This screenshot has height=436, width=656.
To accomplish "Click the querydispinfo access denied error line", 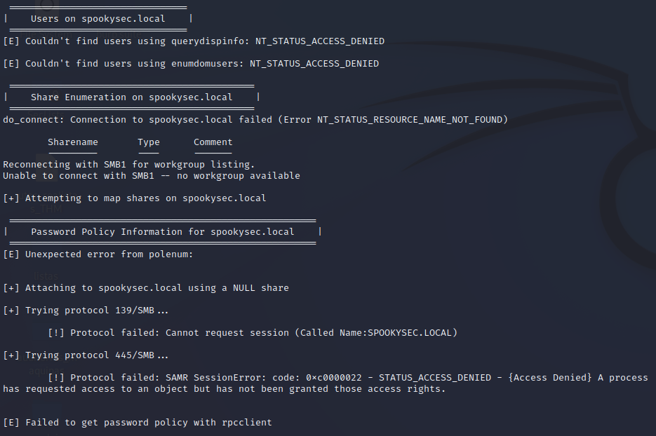I will 194,41.
